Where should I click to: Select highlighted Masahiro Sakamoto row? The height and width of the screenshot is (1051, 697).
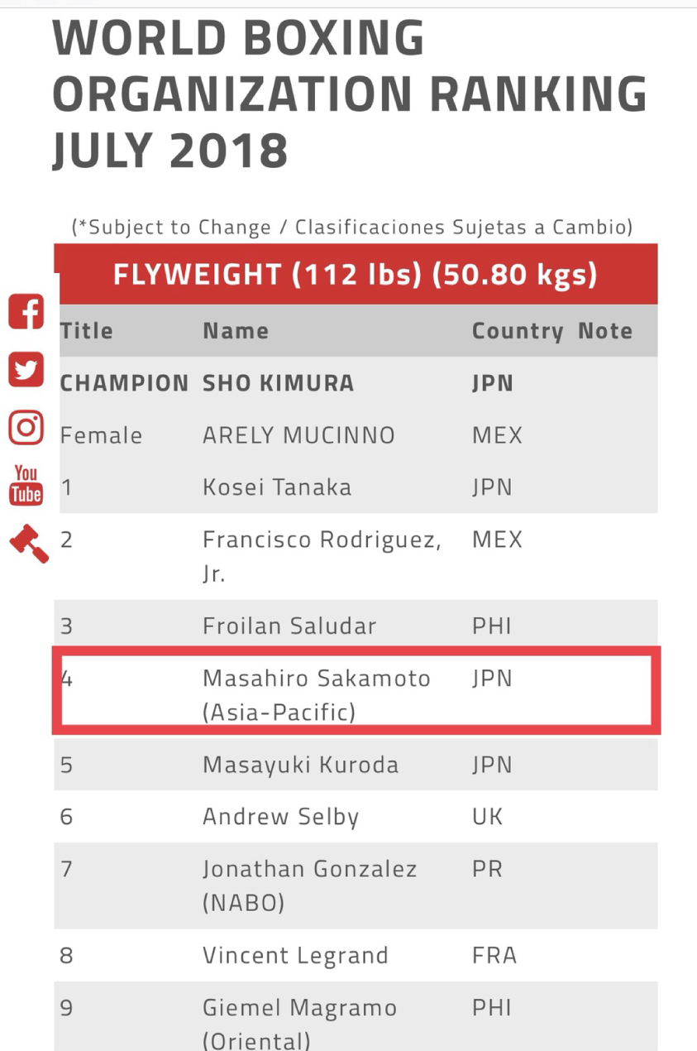[x=356, y=690]
